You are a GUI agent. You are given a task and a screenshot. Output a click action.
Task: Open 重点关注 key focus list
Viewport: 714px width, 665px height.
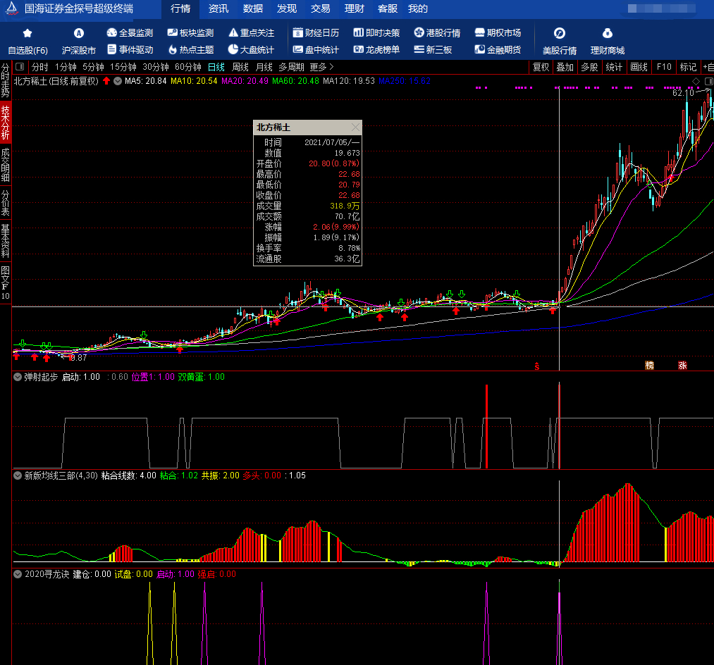[252, 33]
